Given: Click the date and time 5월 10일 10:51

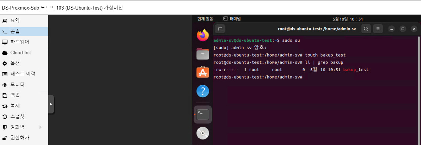Looking at the screenshot, I should (348, 19).
